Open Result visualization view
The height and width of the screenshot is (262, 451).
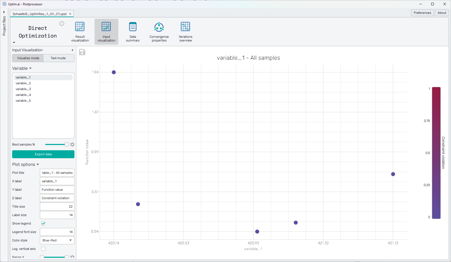pyautogui.click(x=80, y=32)
